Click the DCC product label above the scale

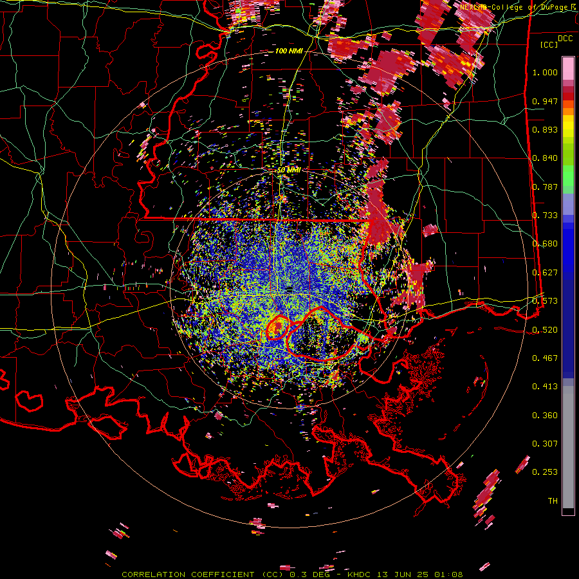pyautogui.click(x=565, y=39)
